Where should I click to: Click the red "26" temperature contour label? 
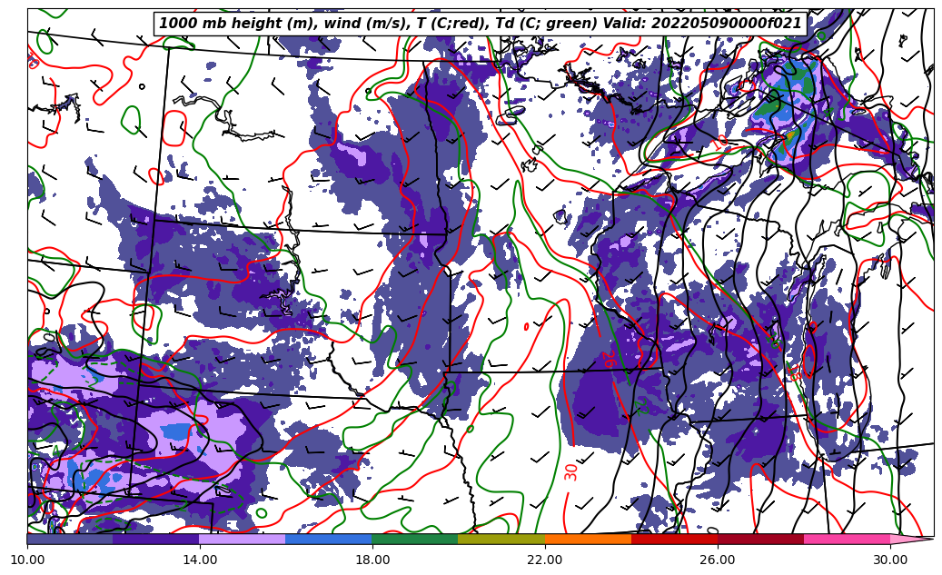click(607, 360)
